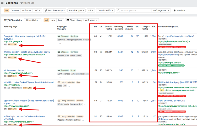197x127 pixels.
Task: Open VIEW SHIPPING SCHEDULE anchor link
Action: click(171, 101)
